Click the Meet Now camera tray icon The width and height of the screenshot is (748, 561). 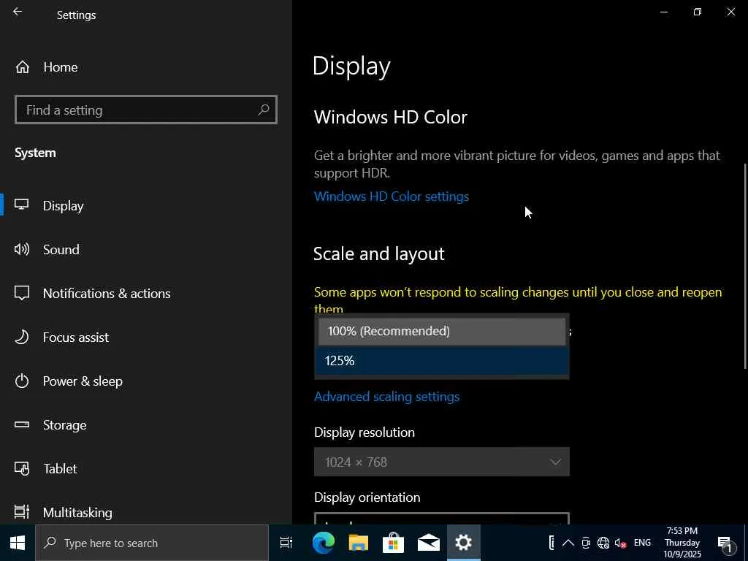585,543
